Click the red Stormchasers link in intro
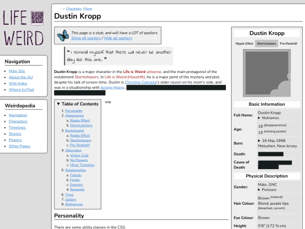The width and height of the screenshot is (305, 229). point(86,77)
